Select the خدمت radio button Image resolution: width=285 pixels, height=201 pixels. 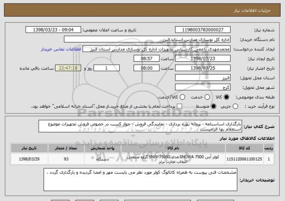pyautogui.click(x=207, y=97)
